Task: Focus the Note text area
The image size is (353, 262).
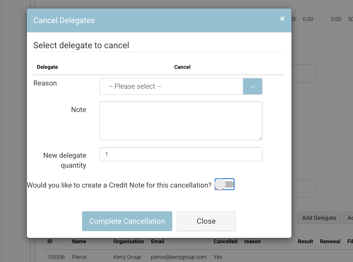Action: (181, 121)
